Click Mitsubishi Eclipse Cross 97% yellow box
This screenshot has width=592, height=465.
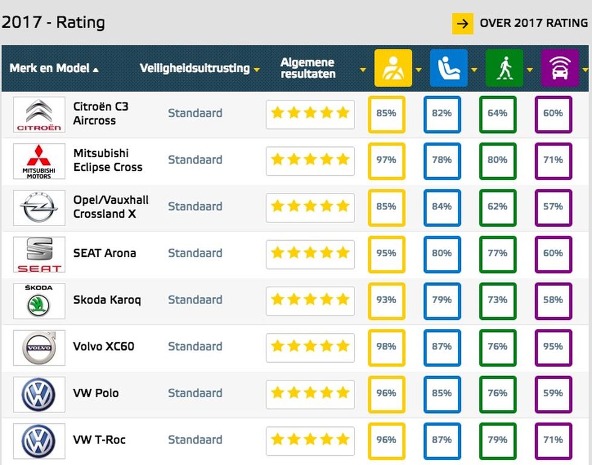coord(387,161)
